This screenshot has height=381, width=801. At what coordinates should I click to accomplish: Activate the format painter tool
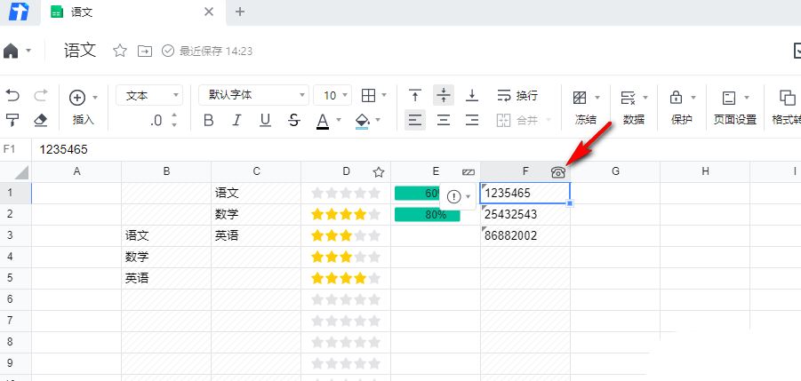(x=12, y=120)
